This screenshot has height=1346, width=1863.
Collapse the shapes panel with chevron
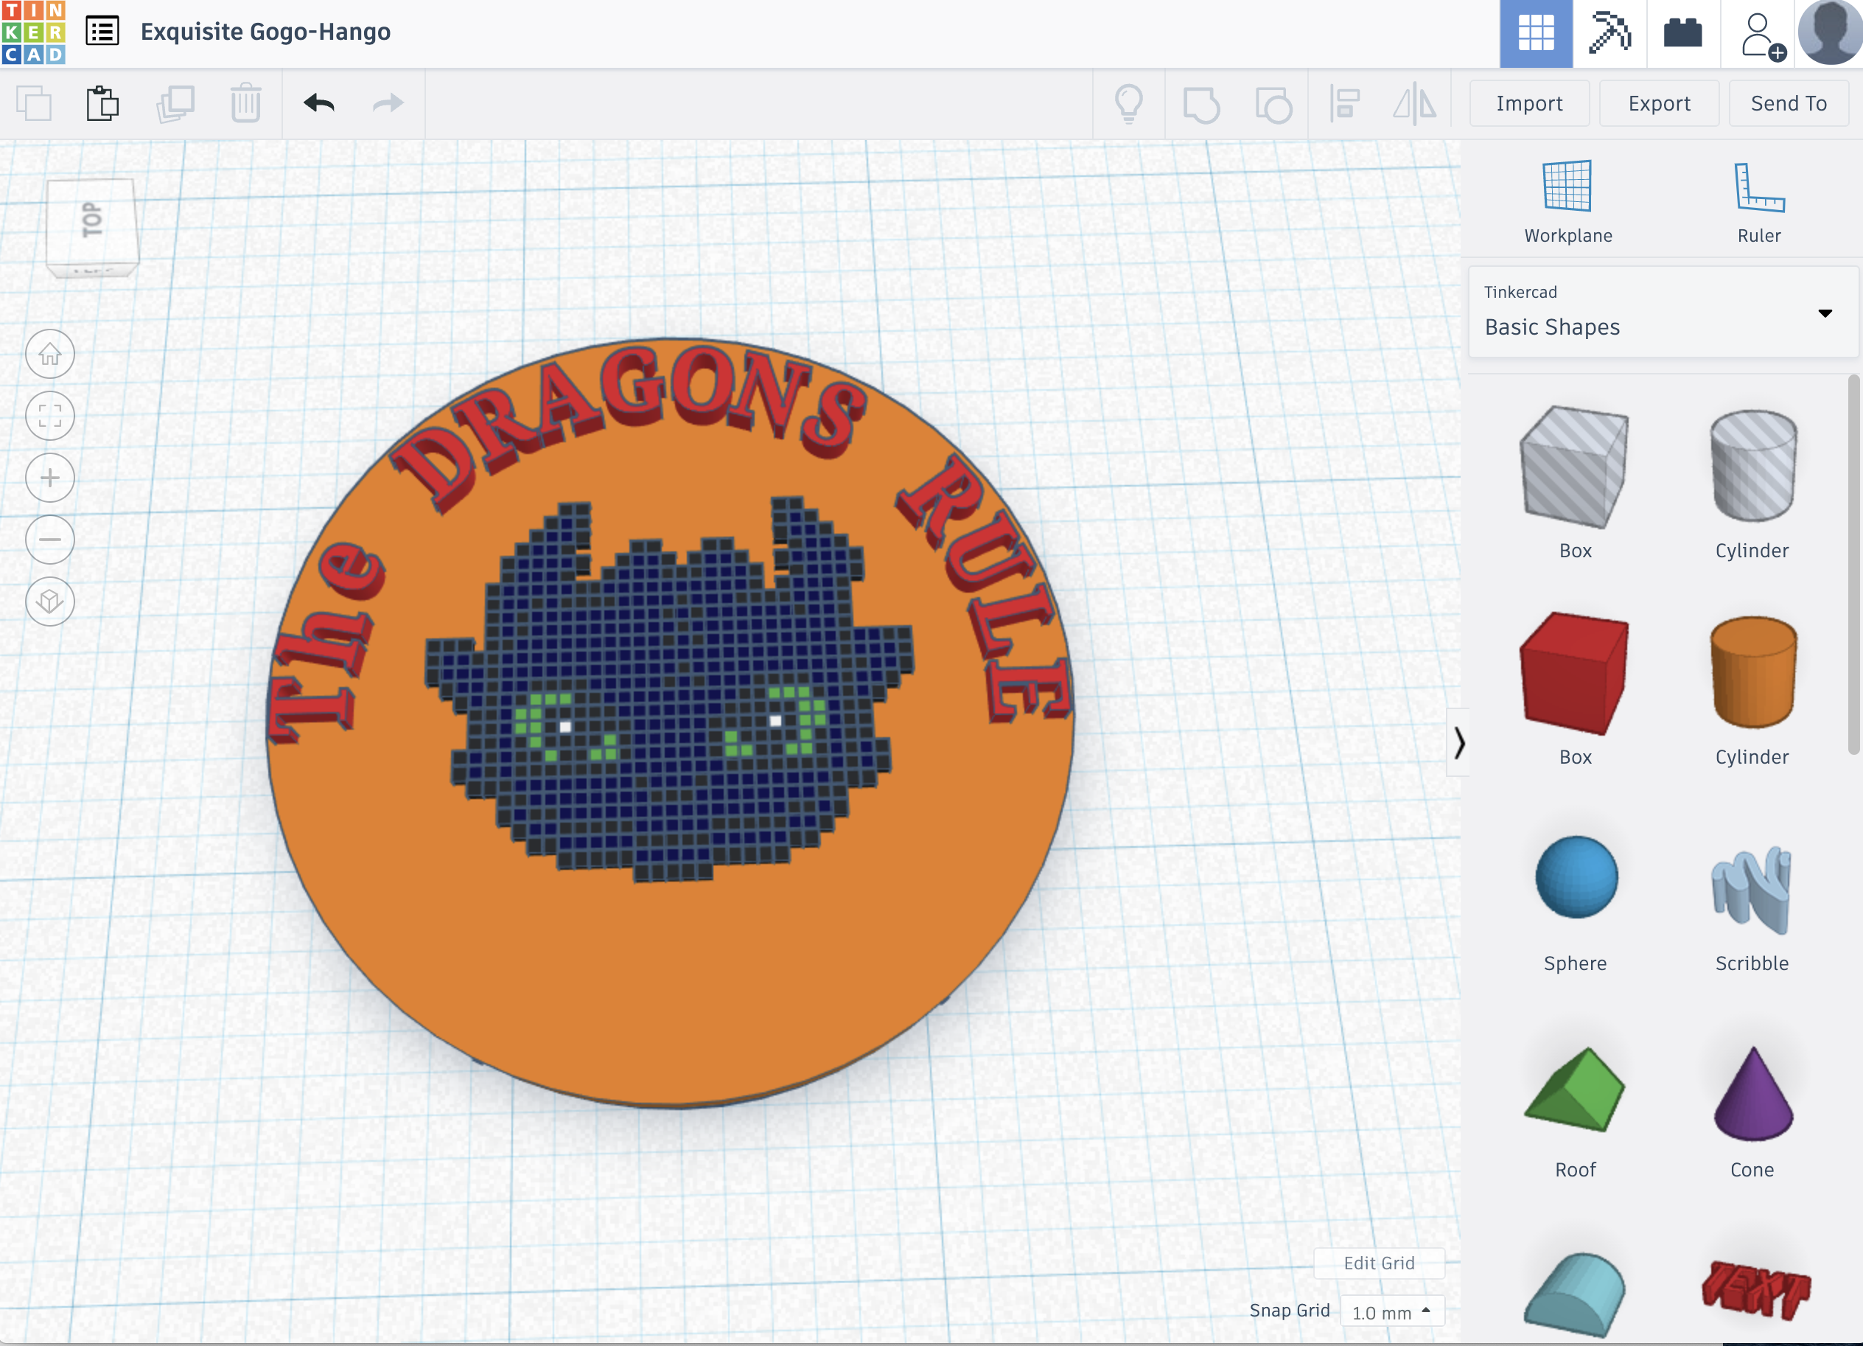click(x=1458, y=742)
